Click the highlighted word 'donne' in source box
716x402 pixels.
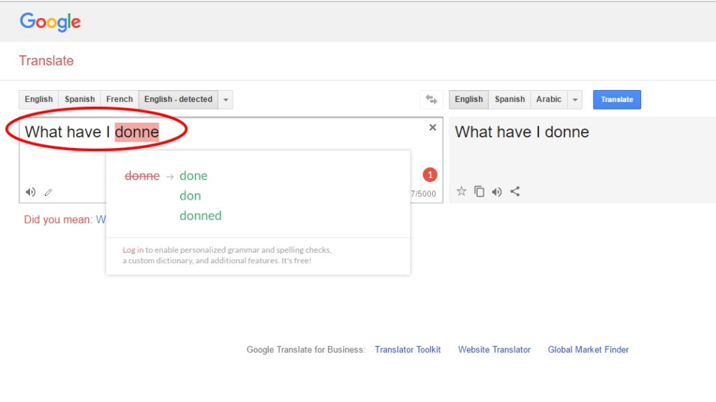[137, 132]
